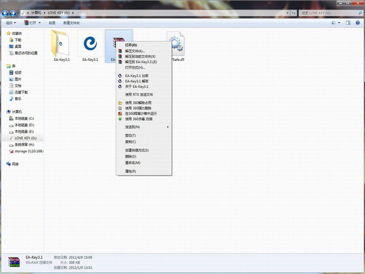Click EA-Key icon beside EA-Key3.1 解密
365x274 pixels.
click(120, 81)
